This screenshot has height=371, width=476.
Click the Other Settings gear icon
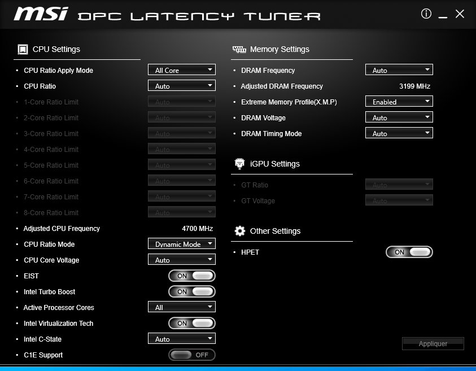pyautogui.click(x=240, y=231)
